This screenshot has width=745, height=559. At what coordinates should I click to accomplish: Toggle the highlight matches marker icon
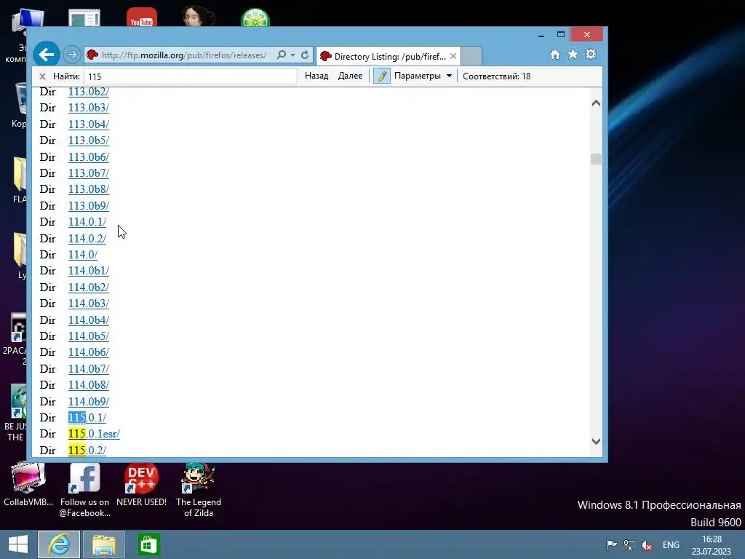[382, 76]
